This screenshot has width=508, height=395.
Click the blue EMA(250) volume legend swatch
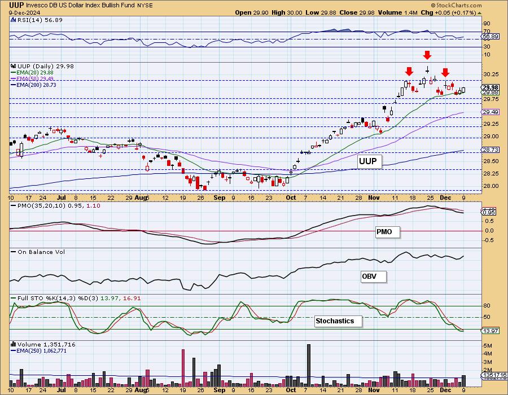coord(14,350)
